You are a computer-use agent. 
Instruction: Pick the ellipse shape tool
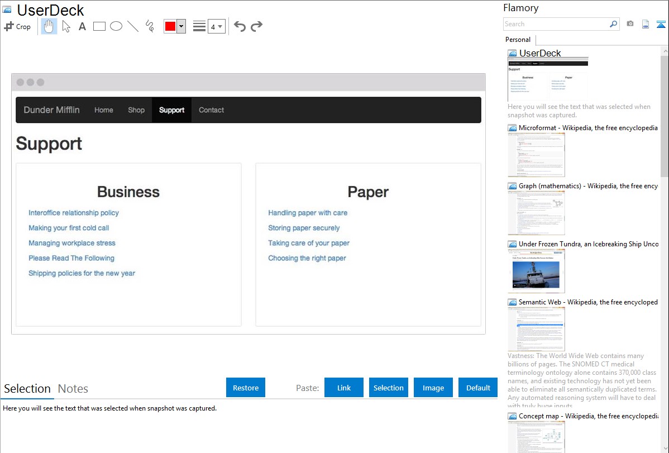click(116, 26)
